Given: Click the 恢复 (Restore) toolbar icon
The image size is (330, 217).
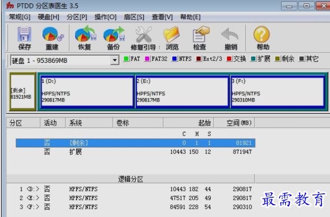Looking at the screenshot, I should point(85,34).
